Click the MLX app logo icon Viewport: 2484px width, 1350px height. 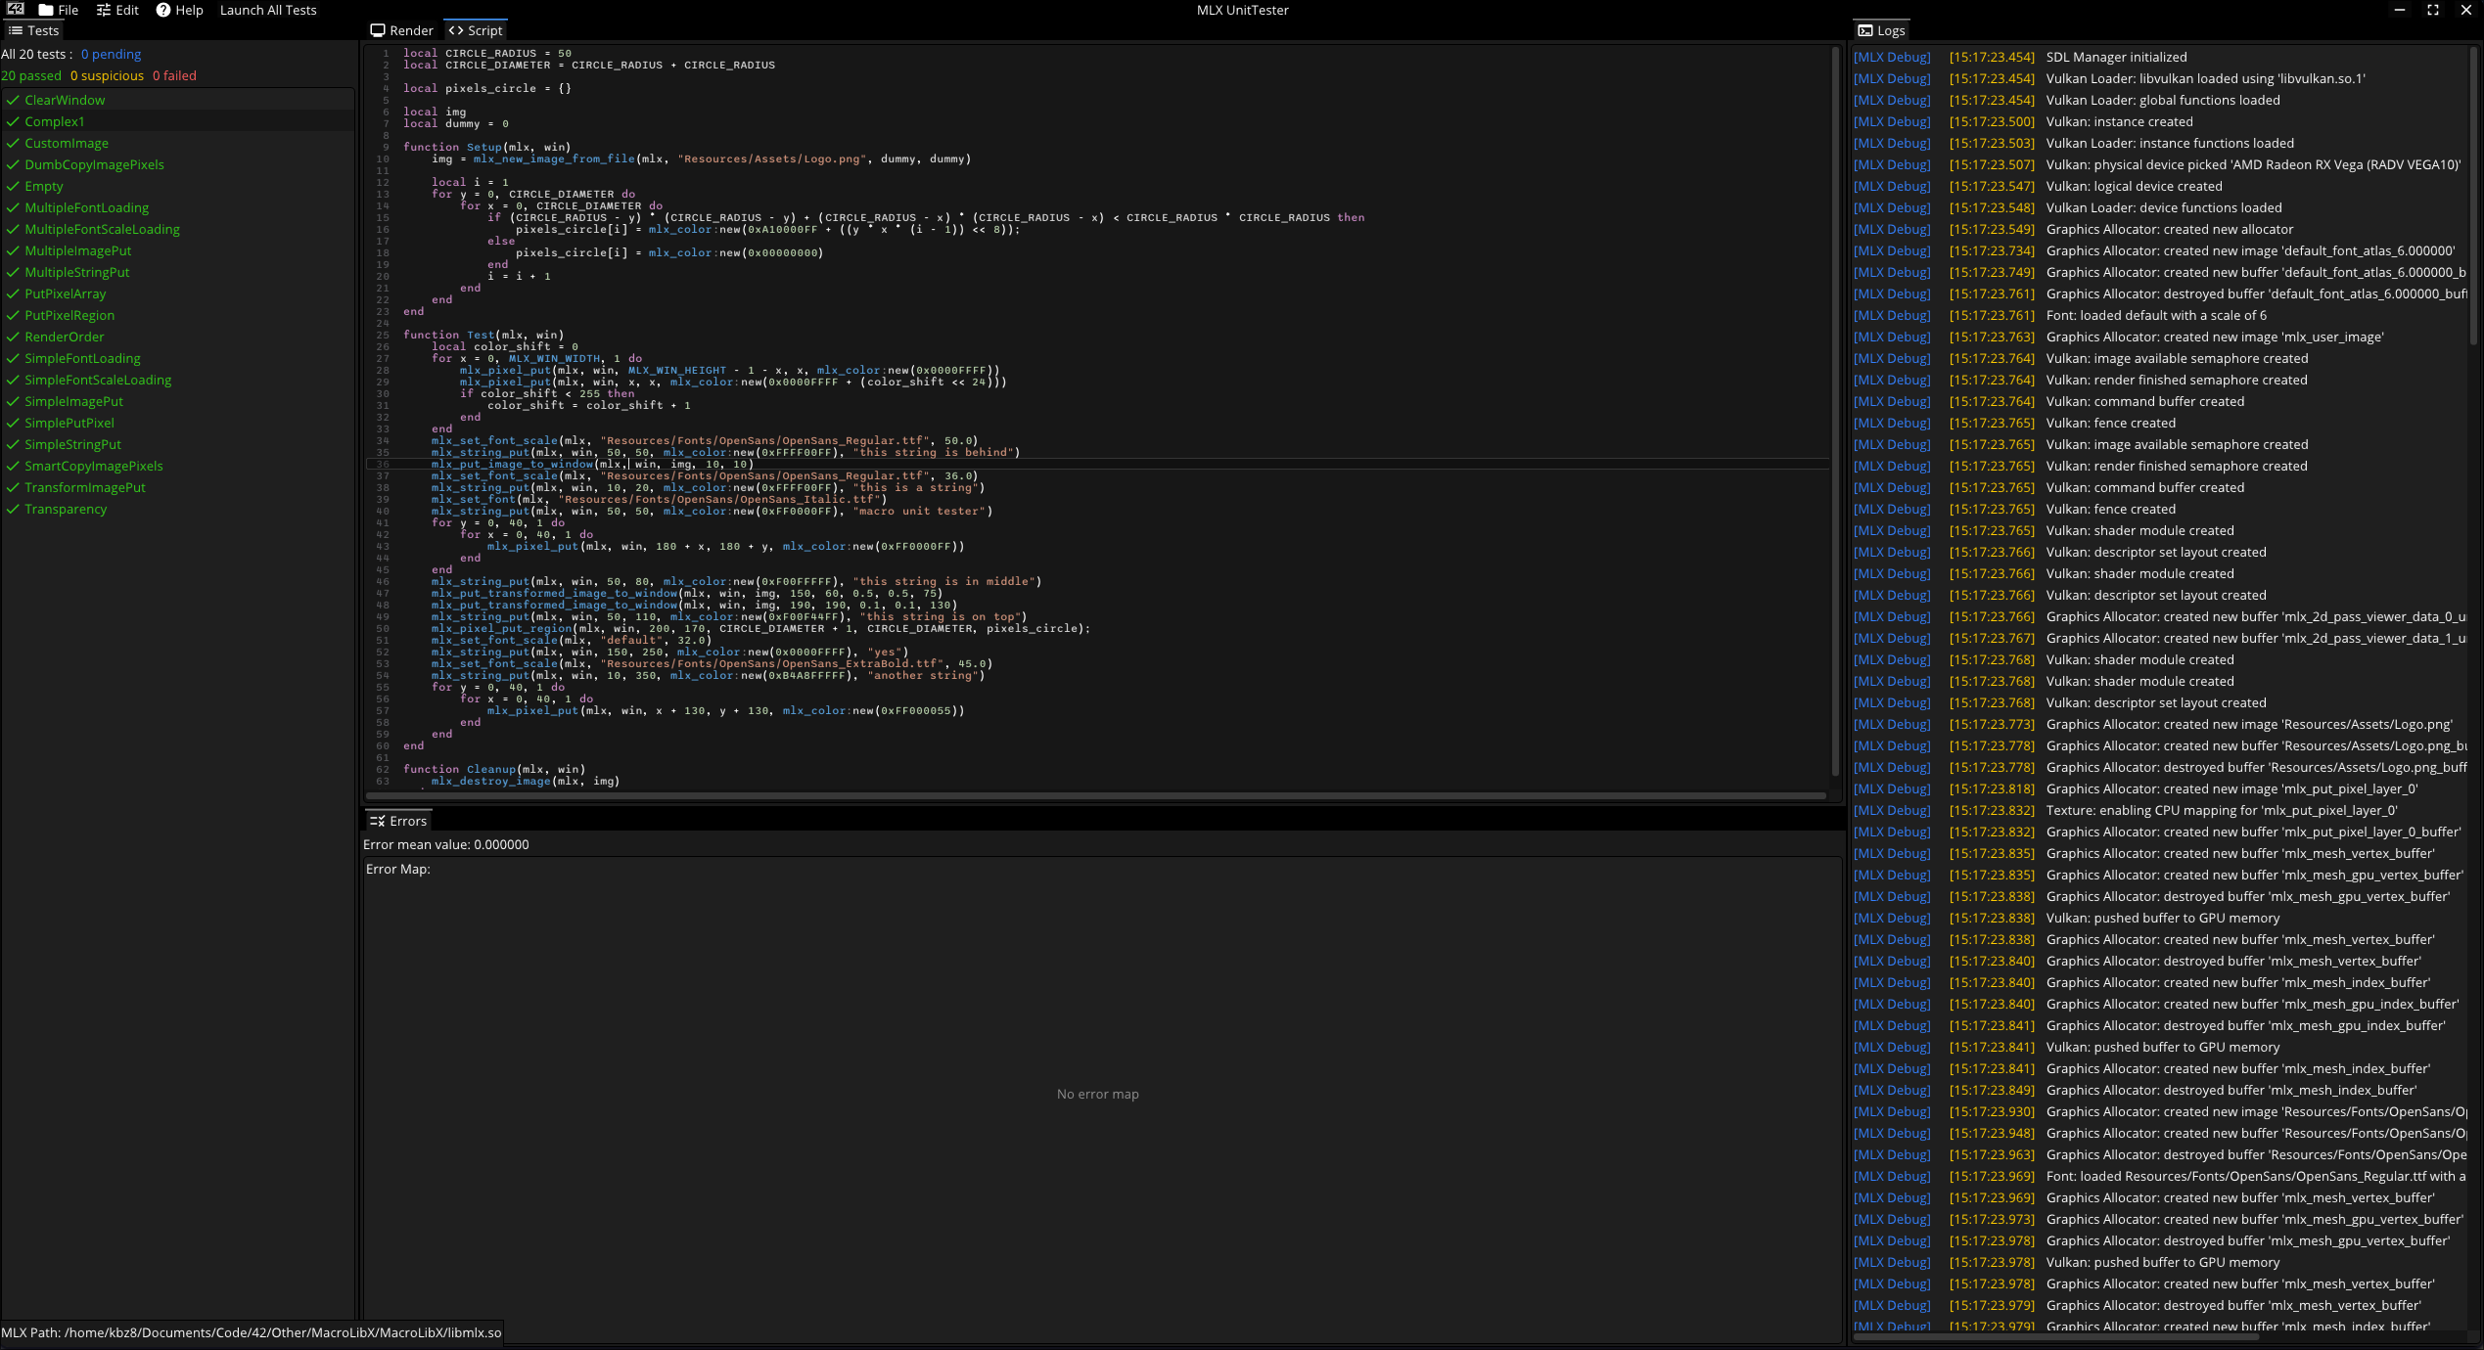(16, 10)
